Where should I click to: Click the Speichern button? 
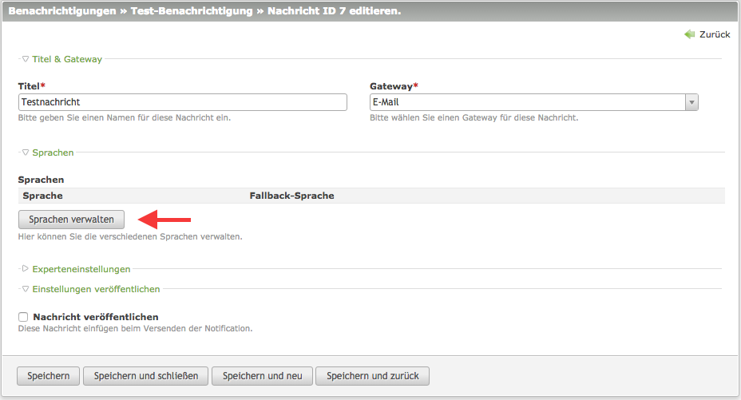pyautogui.click(x=48, y=376)
